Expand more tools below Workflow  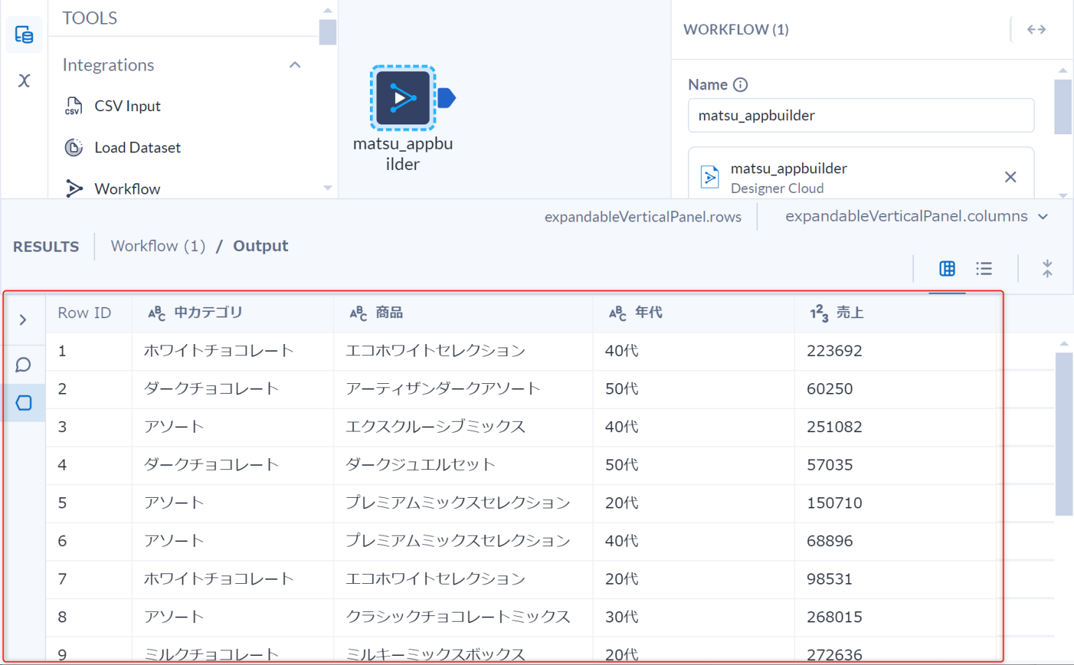[327, 188]
